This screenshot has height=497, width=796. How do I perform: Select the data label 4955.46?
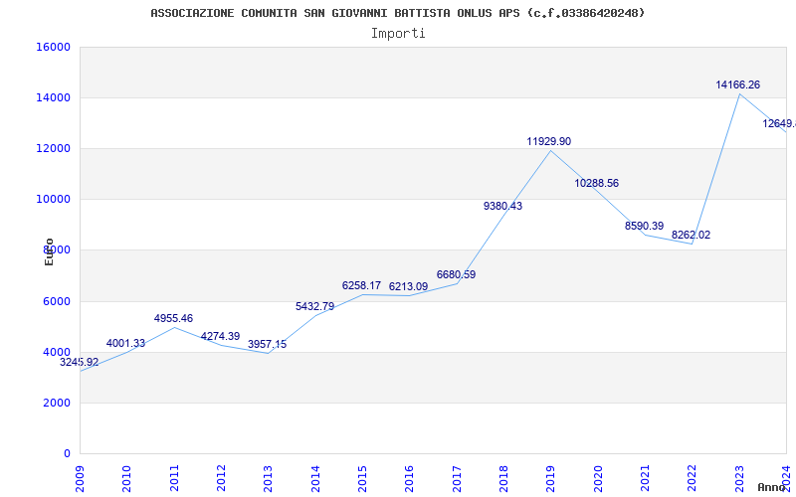(173, 318)
